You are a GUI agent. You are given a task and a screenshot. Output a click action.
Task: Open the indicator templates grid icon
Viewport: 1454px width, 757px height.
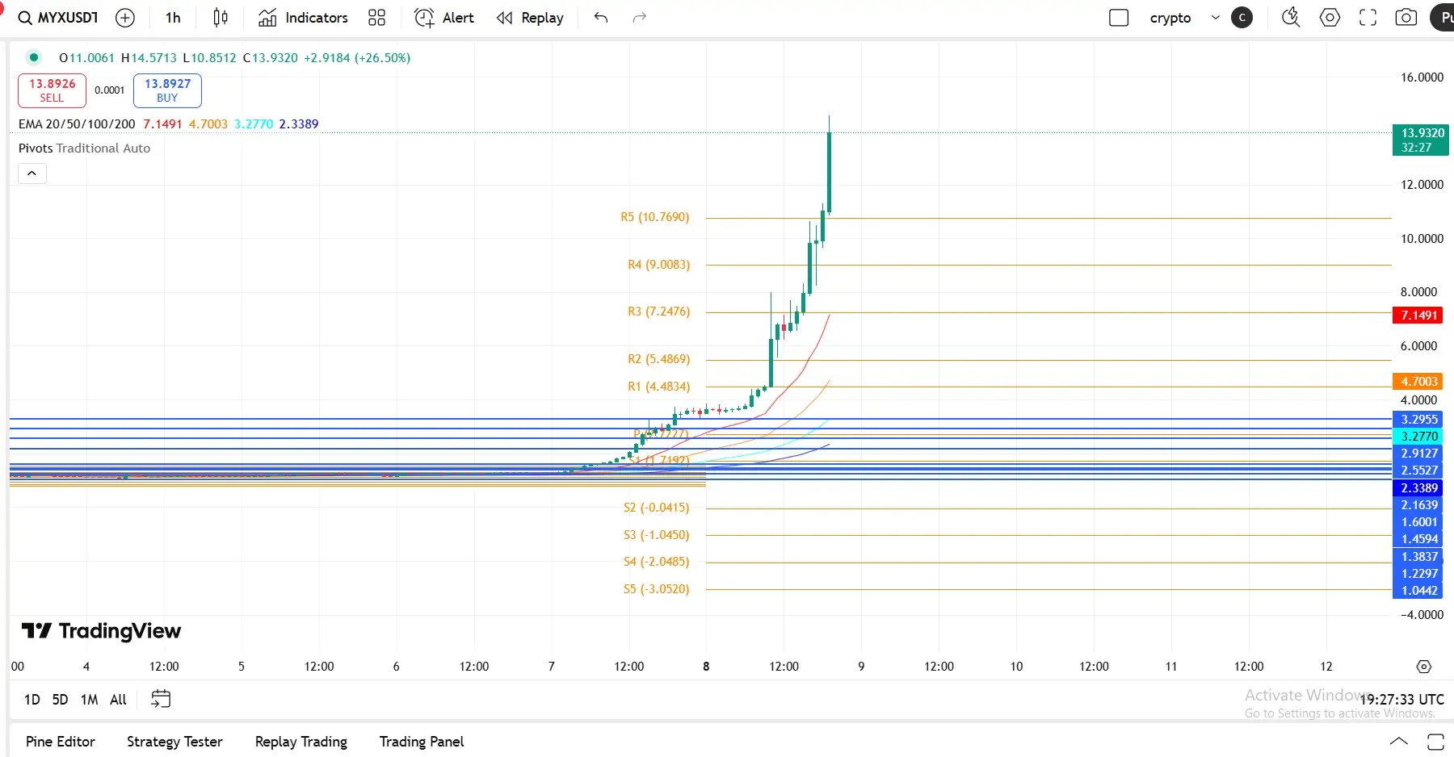[x=376, y=18]
